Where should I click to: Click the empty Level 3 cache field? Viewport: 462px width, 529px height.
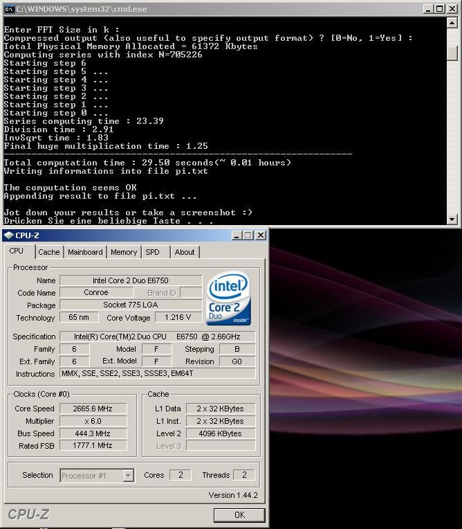pyautogui.click(x=221, y=445)
